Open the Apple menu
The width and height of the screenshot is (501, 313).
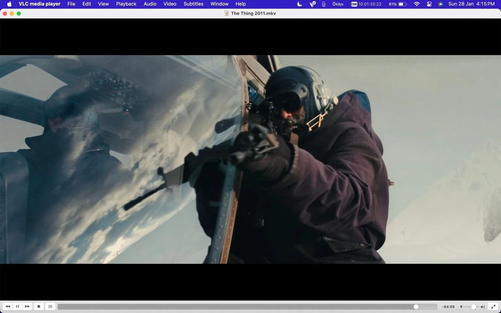(x=9, y=4)
